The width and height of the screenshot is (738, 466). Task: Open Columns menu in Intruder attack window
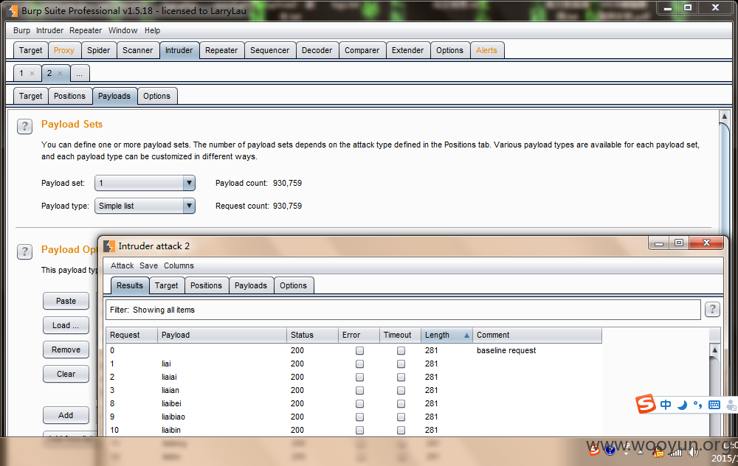(179, 265)
